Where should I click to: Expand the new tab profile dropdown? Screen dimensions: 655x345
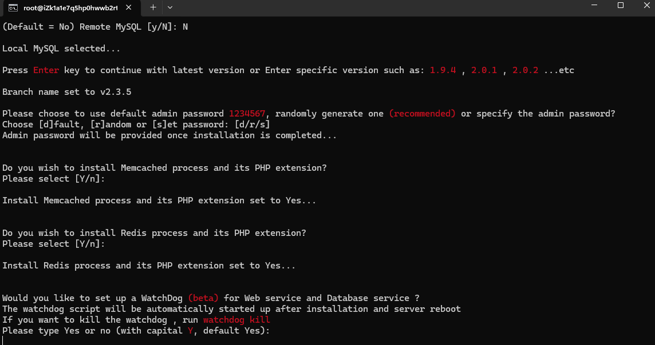[170, 7]
